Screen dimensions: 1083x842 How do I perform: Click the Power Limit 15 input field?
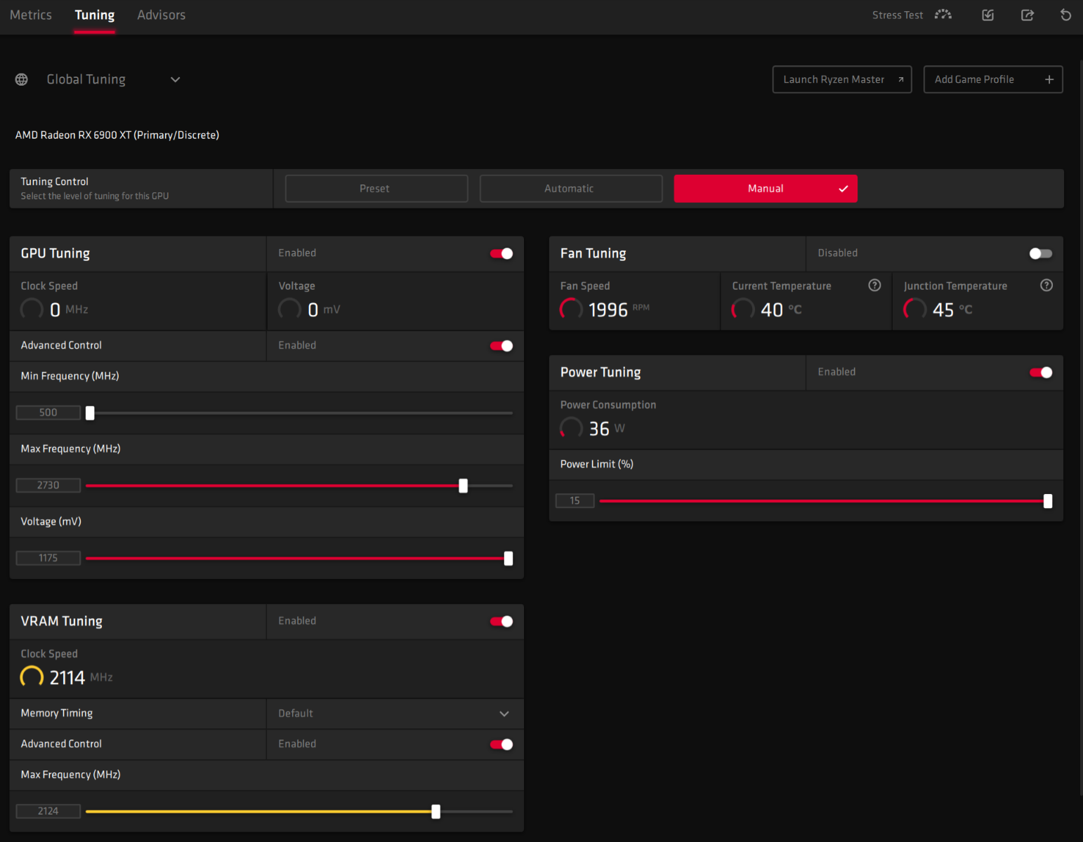(575, 501)
